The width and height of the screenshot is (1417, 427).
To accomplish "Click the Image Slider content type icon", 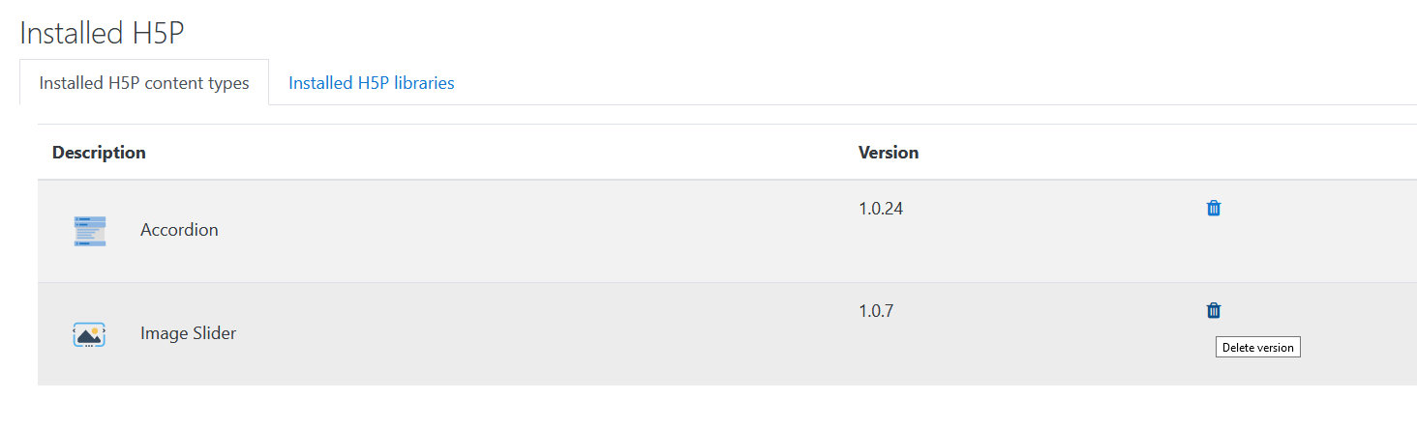I will coord(89,334).
